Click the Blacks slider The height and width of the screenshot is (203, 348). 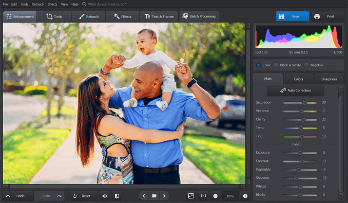300,195
